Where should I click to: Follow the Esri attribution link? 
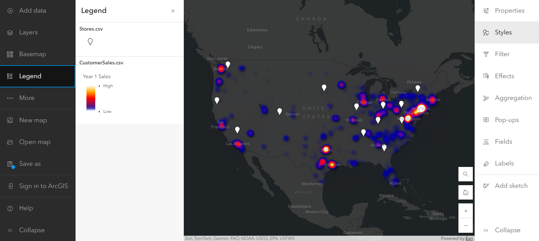coord(469,238)
